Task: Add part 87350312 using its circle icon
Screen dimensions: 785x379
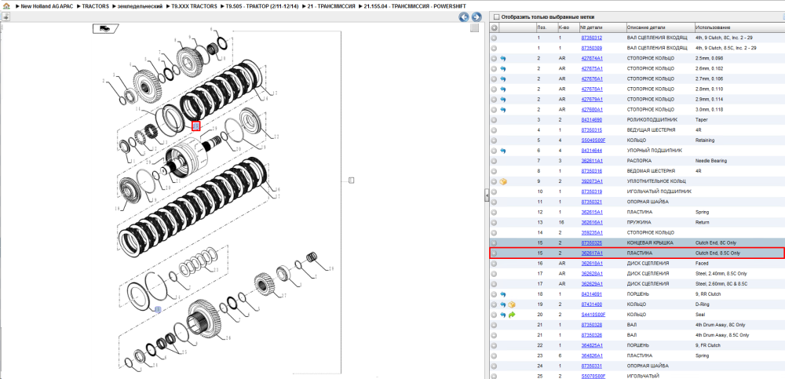Action: point(494,38)
